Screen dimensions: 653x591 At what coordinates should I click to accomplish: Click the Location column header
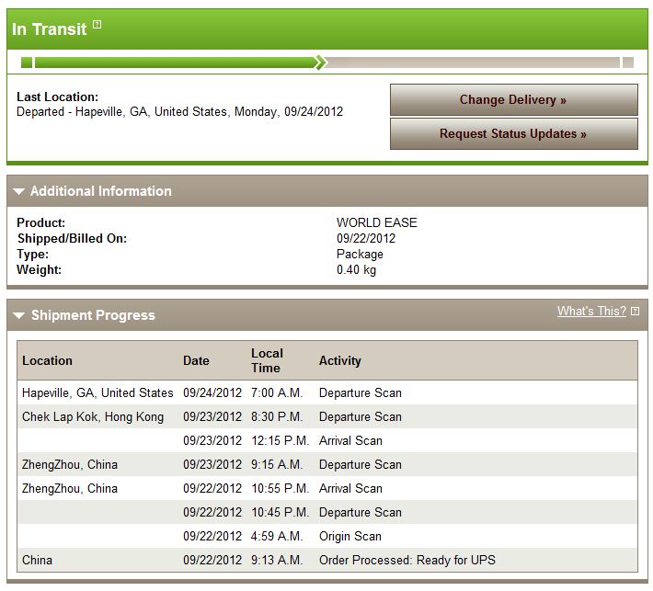47,361
